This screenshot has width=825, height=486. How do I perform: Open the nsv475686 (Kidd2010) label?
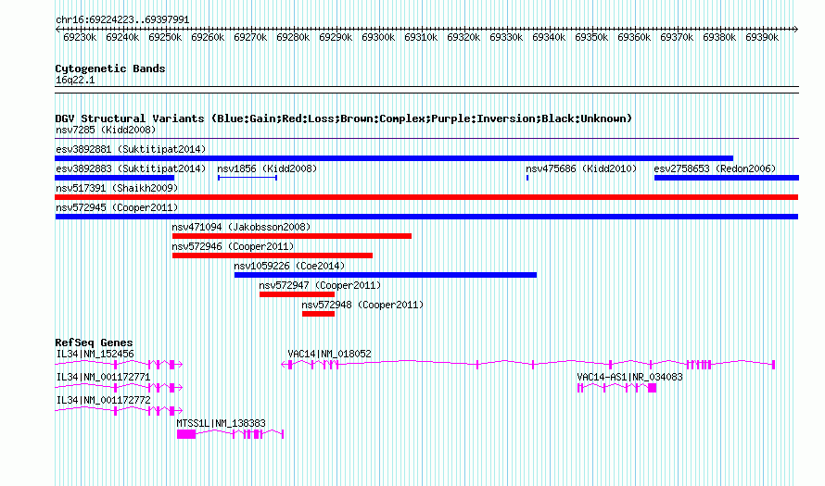click(x=581, y=168)
